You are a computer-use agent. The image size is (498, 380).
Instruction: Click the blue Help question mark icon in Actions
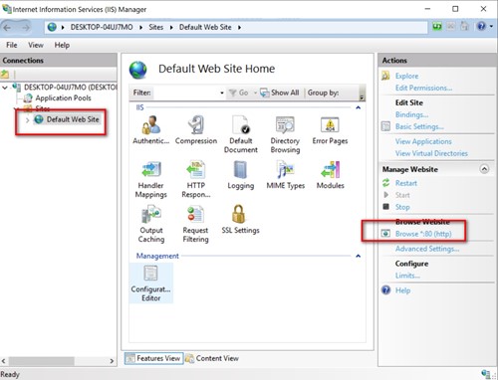click(x=385, y=290)
